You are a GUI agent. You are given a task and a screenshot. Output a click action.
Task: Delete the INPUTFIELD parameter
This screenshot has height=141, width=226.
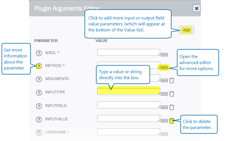click(x=172, y=107)
